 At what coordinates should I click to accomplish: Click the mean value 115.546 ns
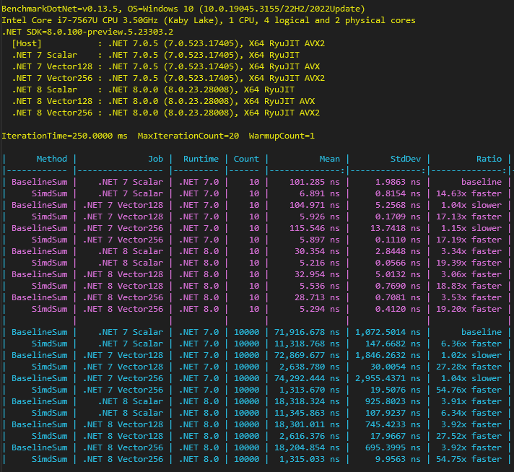[314, 228]
